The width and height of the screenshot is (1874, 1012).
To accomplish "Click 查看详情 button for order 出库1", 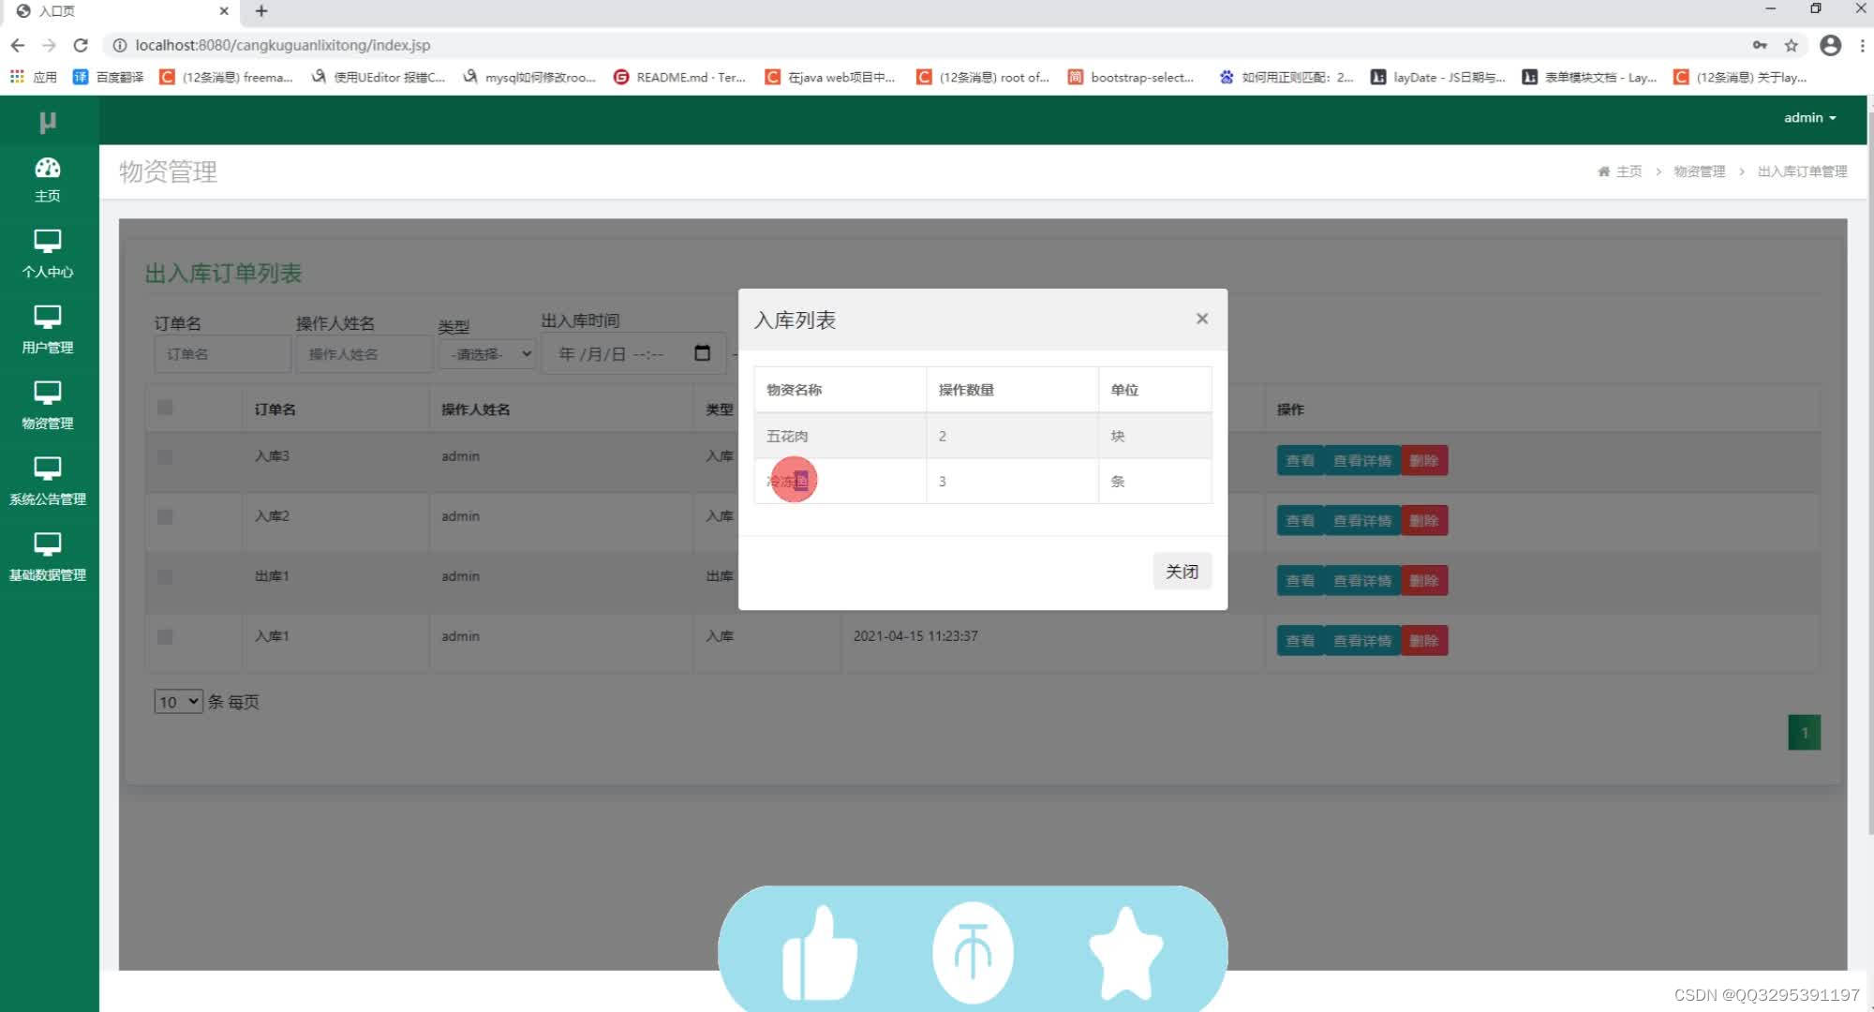I will click(x=1361, y=580).
